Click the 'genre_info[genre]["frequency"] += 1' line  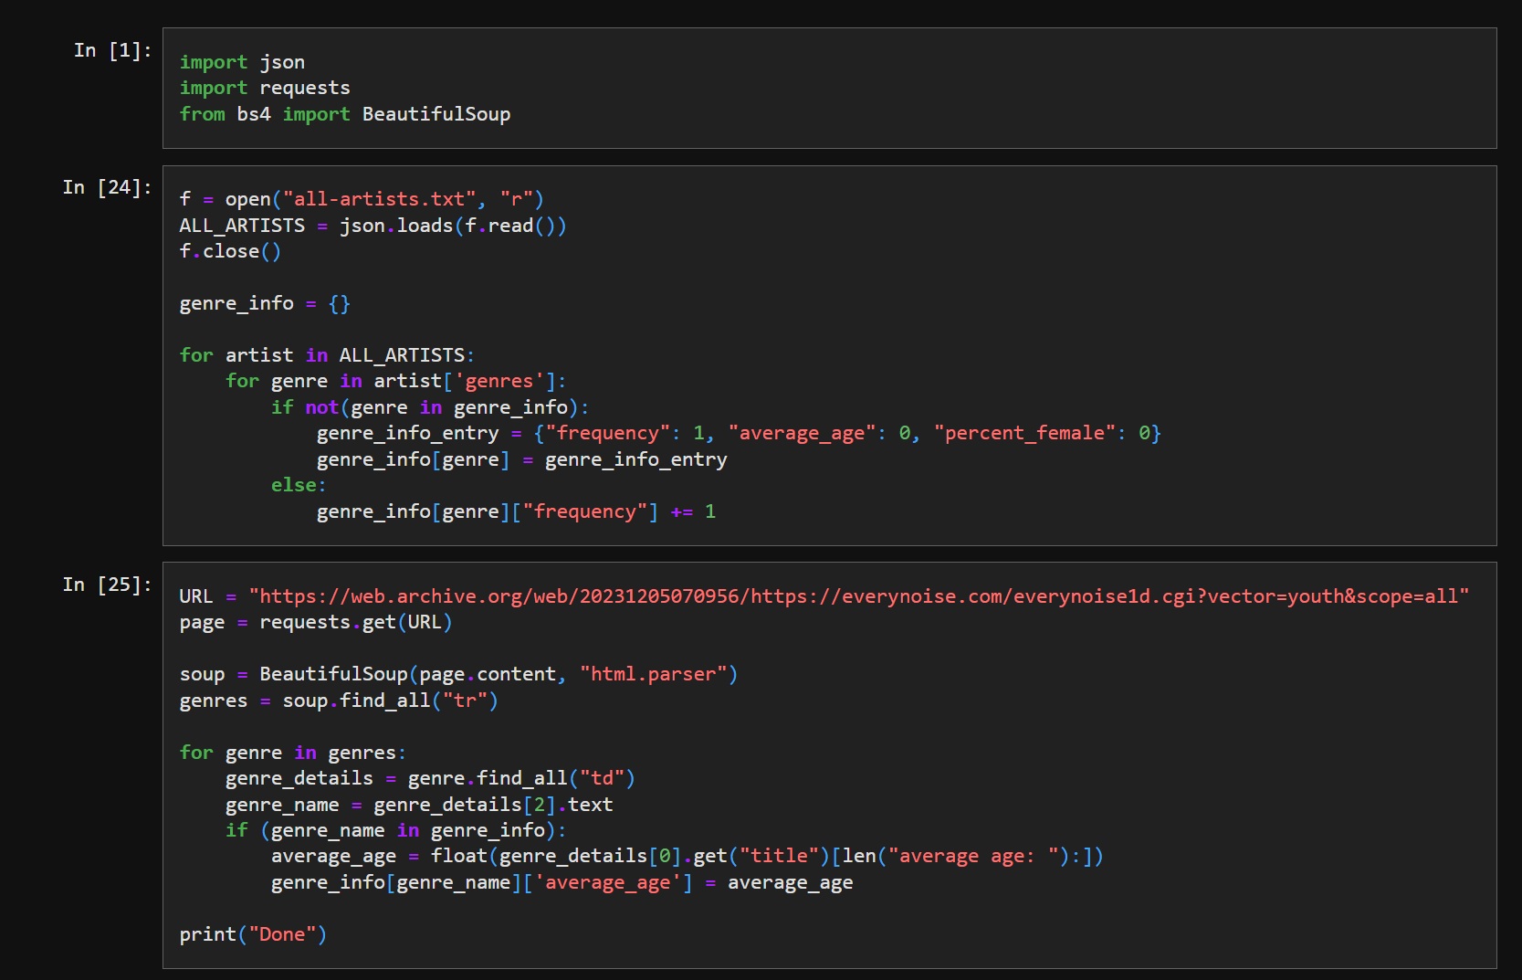(516, 511)
